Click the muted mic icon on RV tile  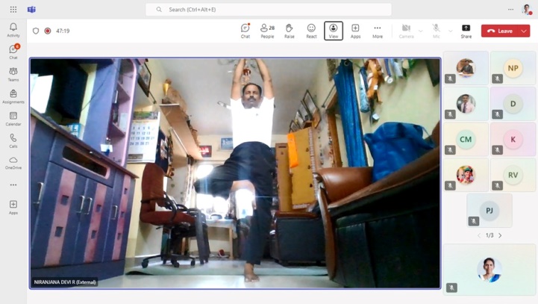497,186
